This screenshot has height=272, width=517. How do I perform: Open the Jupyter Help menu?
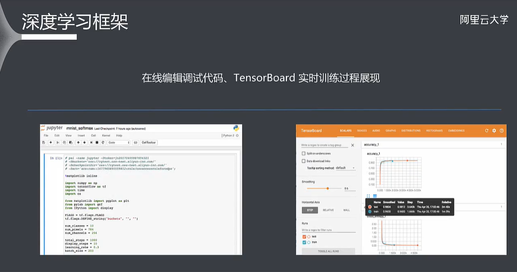click(119, 135)
